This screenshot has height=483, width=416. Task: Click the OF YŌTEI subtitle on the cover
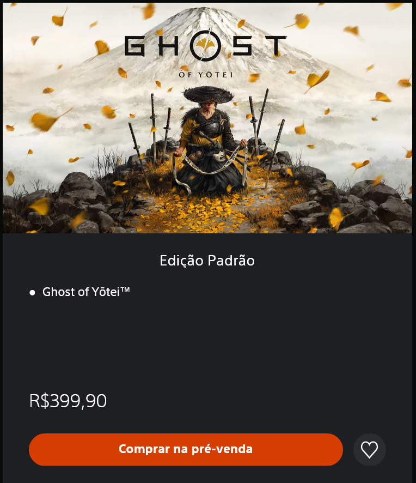pos(205,75)
